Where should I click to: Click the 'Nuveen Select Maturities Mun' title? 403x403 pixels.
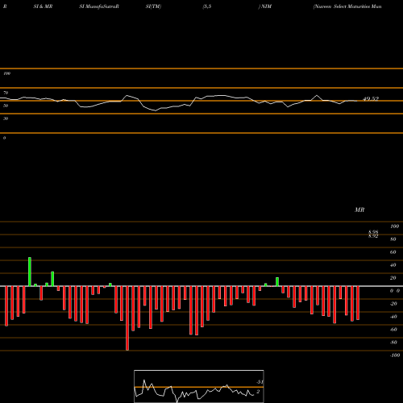[347, 6]
